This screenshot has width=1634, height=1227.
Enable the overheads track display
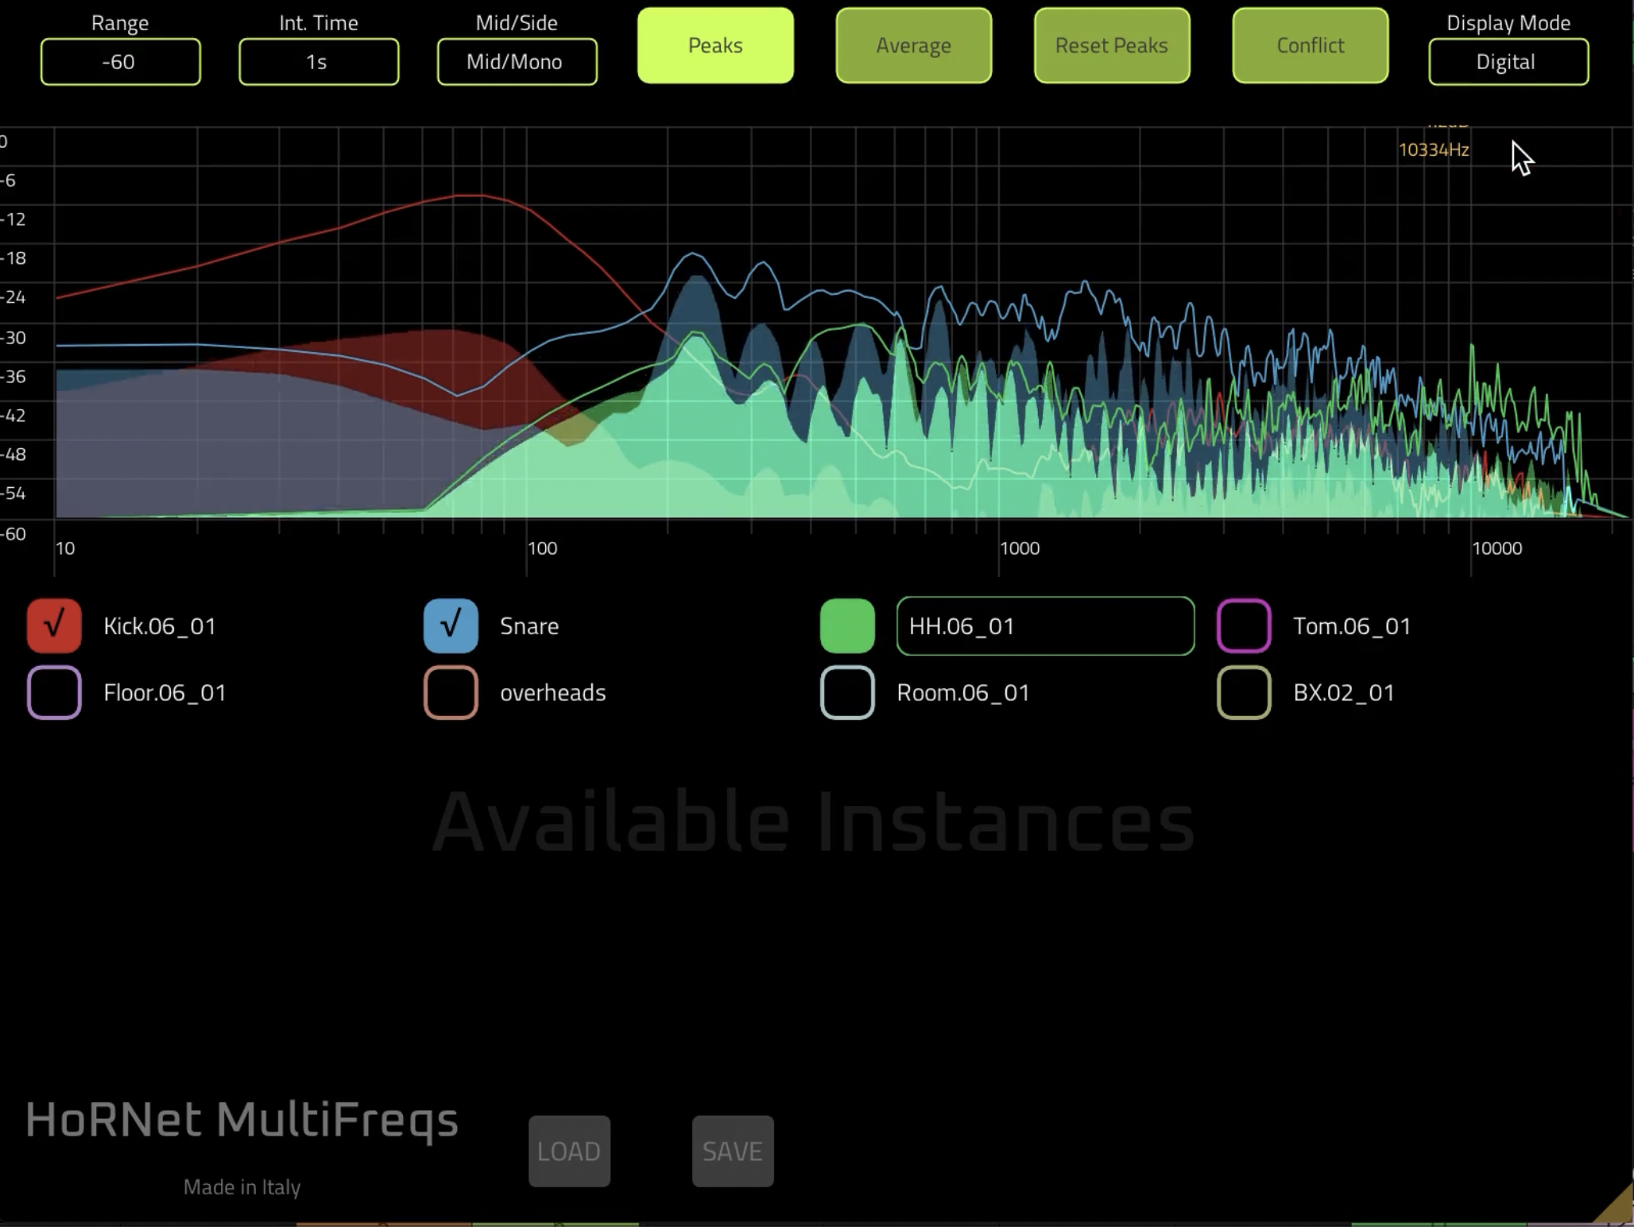(450, 692)
